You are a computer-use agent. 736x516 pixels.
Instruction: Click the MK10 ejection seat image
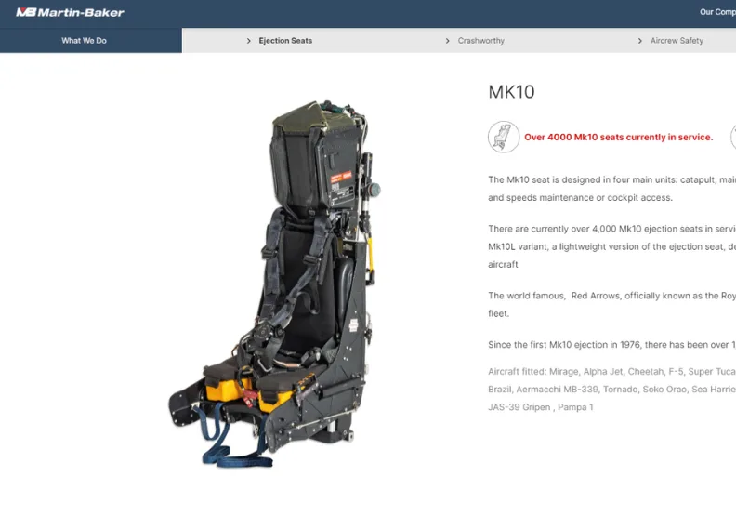coord(274,284)
